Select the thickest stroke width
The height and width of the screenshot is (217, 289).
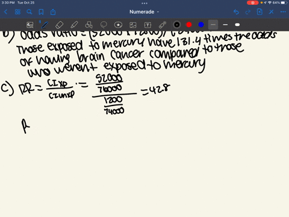click(237, 25)
